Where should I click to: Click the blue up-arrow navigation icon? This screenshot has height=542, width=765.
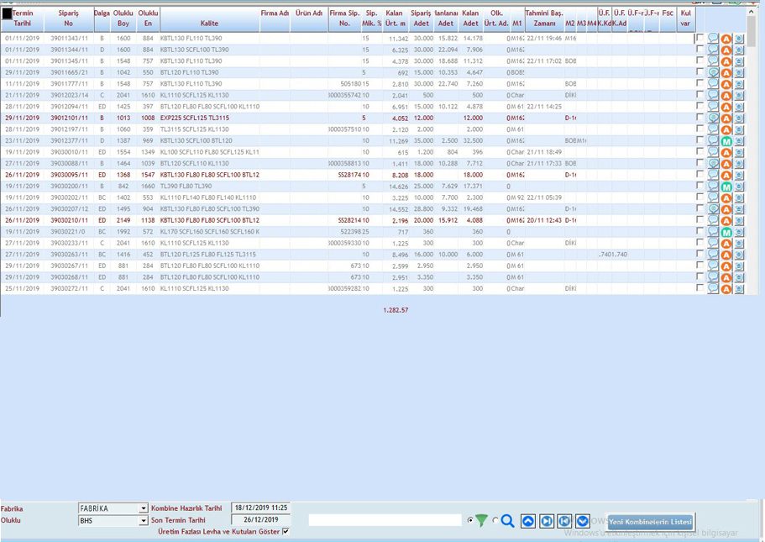point(528,521)
